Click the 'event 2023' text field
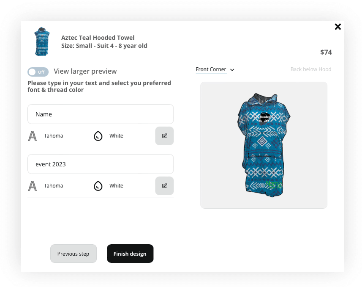Screen dimensions: 362x287 click(x=101, y=164)
